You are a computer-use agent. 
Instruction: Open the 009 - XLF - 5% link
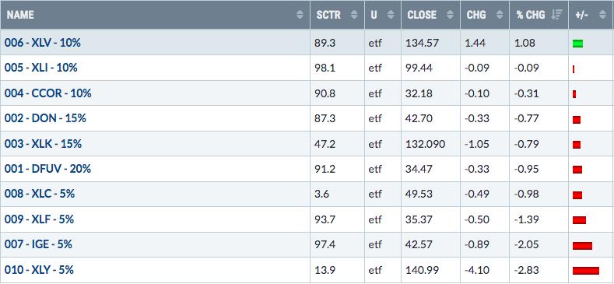[39, 219]
